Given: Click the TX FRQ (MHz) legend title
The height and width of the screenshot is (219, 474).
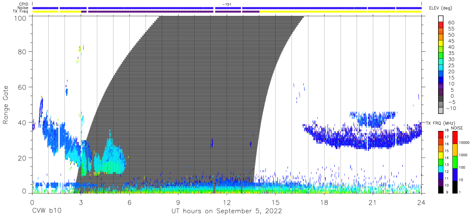Looking at the screenshot, I should [x=441, y=123].
